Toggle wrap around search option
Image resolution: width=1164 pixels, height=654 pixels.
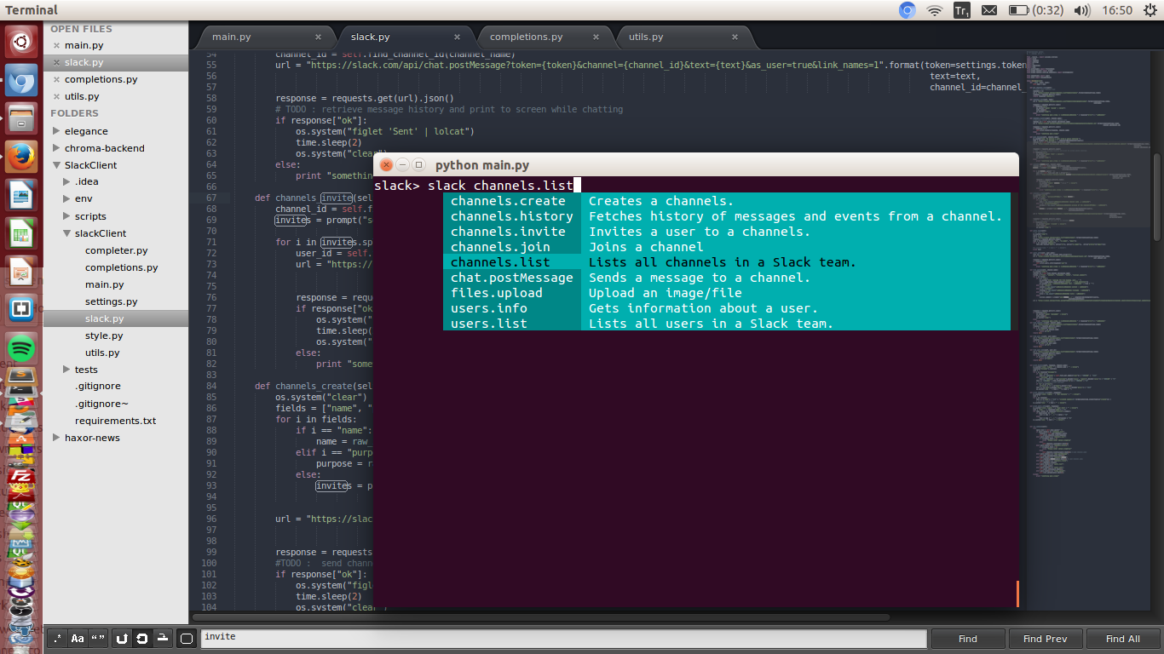coord(142,638)
